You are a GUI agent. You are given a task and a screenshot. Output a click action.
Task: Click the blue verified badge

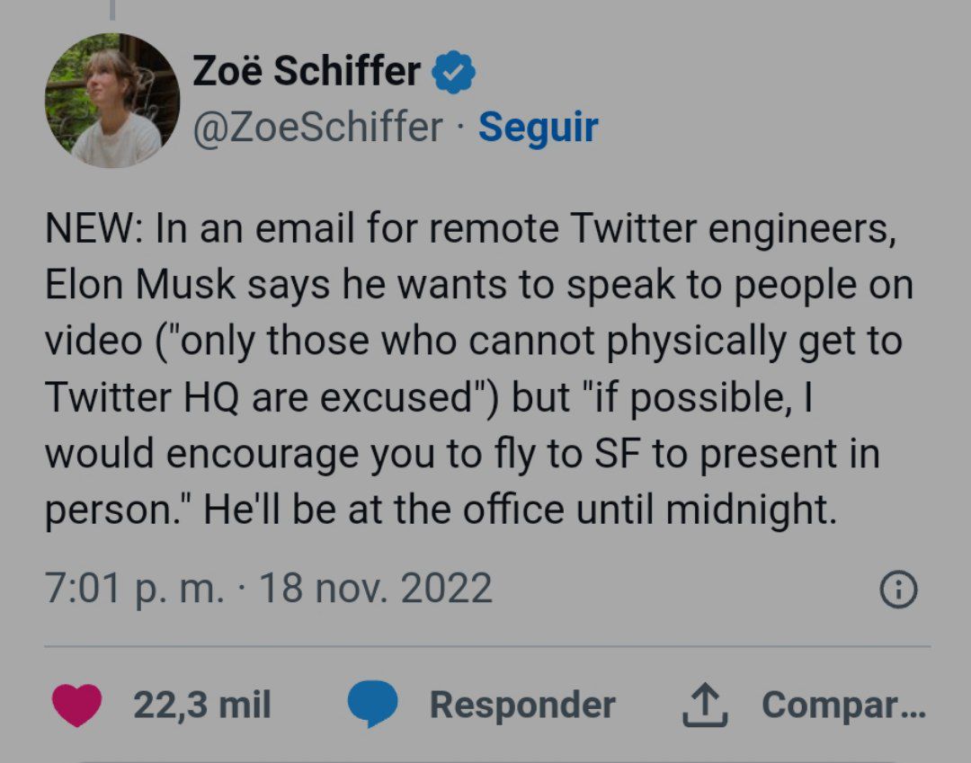click(x=453, y=72)
